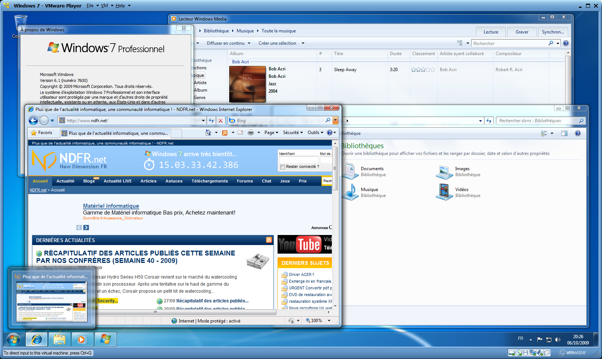Expand the Sécurité dropdown in IE
This screenshot has width=602, height=359.
coord(293,133)
